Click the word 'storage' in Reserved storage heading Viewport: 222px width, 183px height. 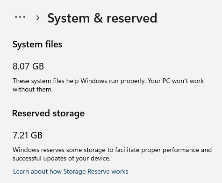[69, 114]
